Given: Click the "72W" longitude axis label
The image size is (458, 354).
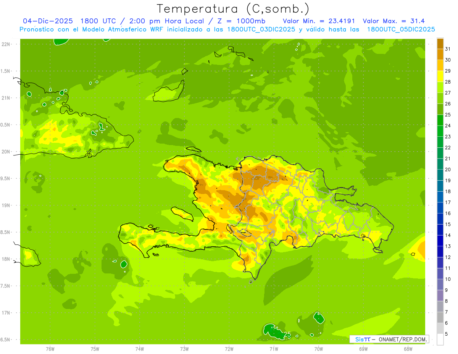Looking at the screenshot, I should (229, 349).
